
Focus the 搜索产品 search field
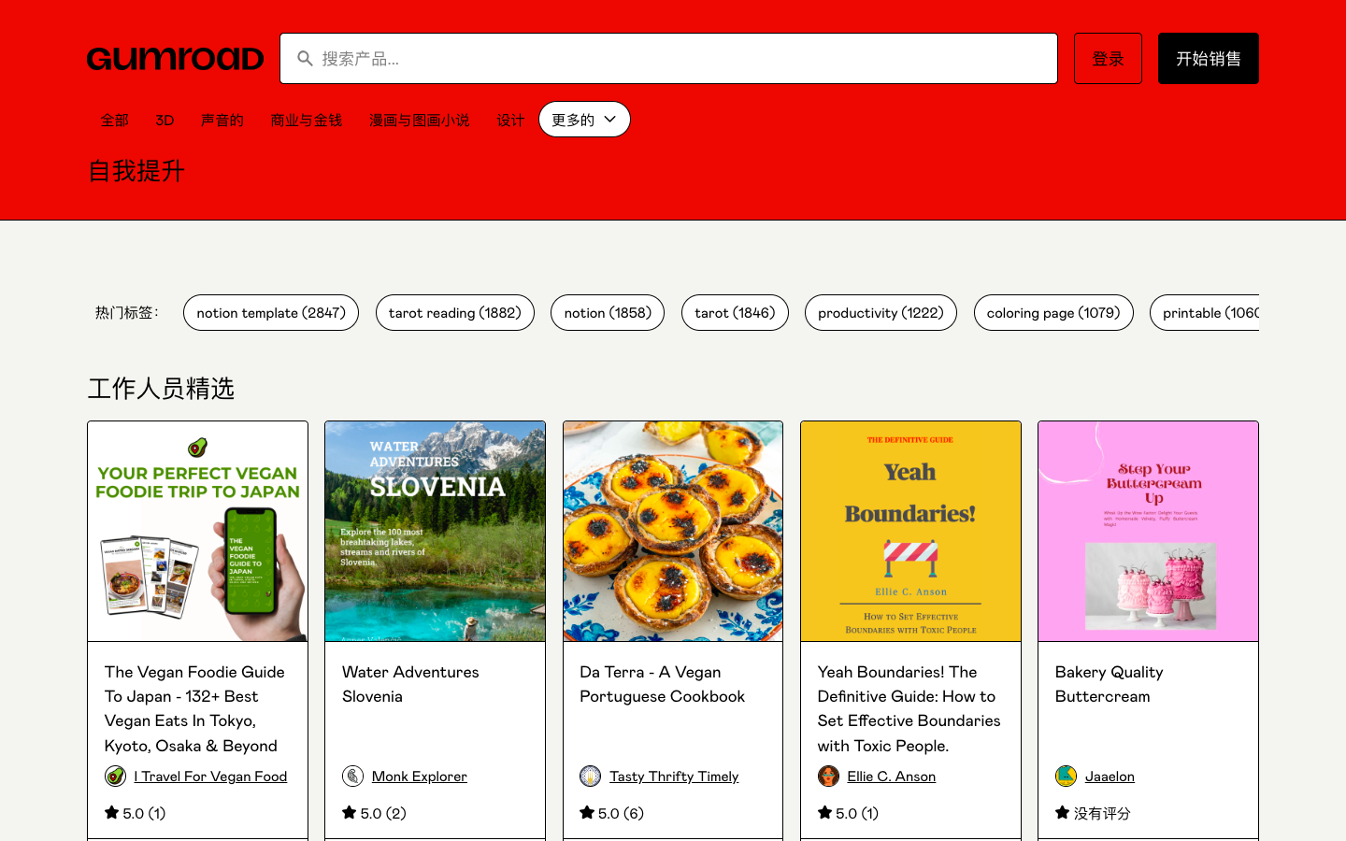[x=668, y=59]
